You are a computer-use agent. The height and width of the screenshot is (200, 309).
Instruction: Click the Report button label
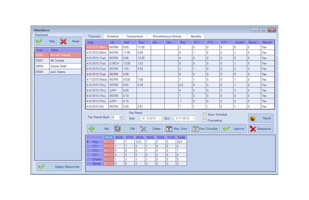click(267, 118)
